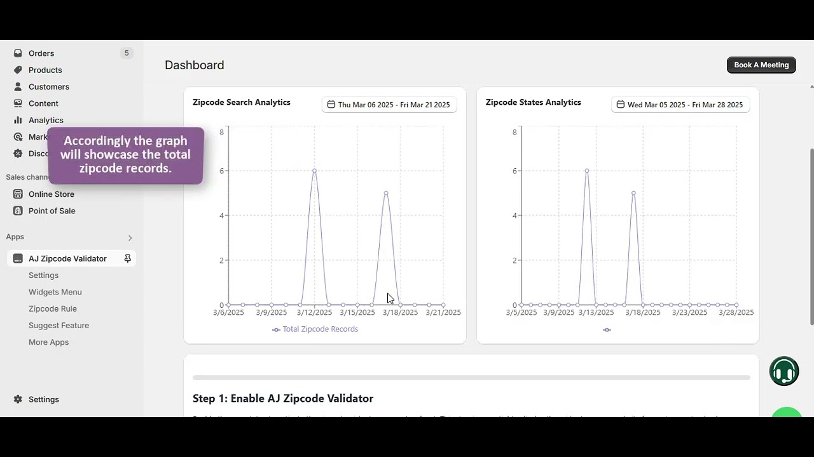Click the Analytics bar chart icon
The image size is (814, 457).
pyautogui.click(x=18, y=120)
